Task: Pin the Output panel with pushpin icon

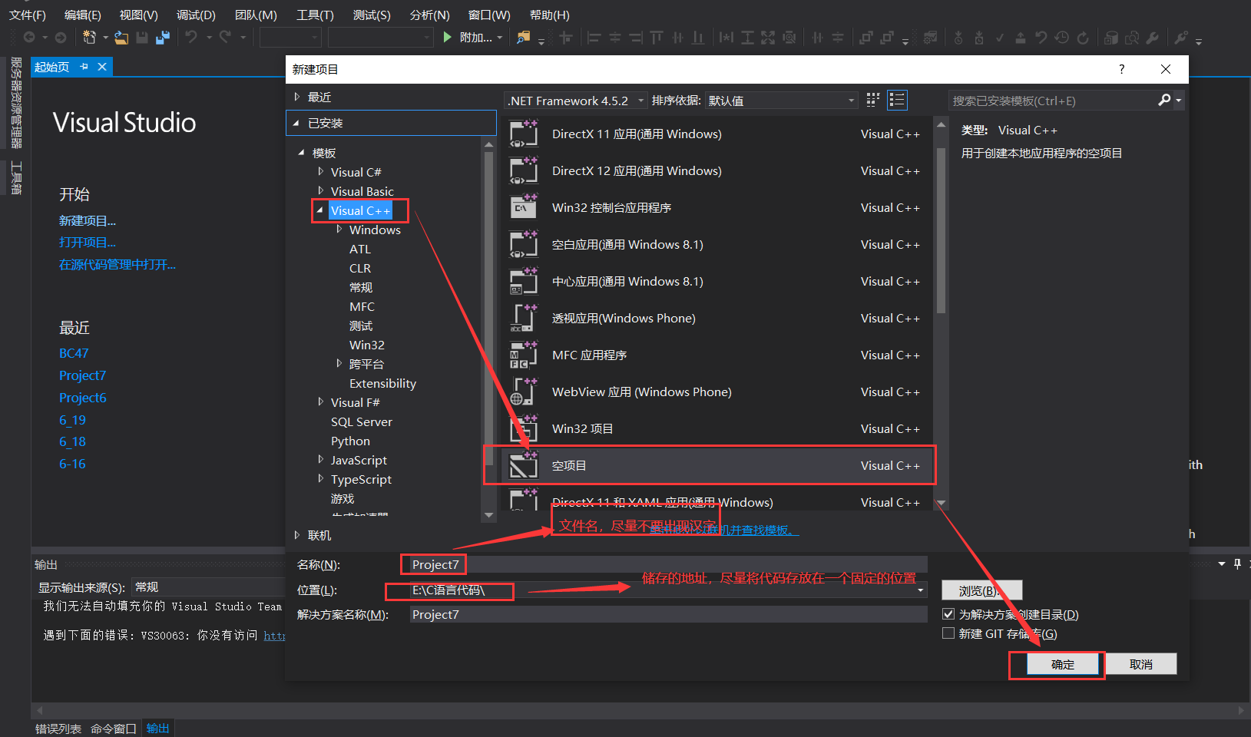Action: pyautogui.click(x=1237, y=564)
